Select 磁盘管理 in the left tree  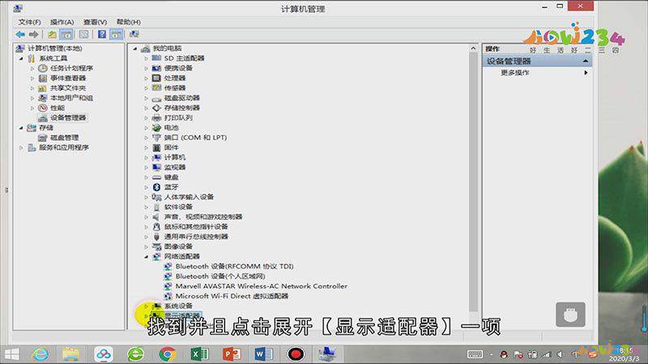64,138
